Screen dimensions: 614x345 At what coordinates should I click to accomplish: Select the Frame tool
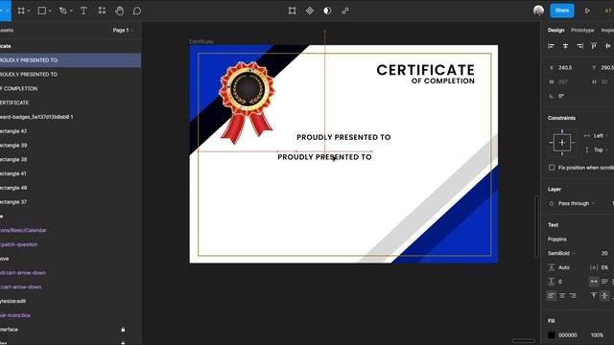21,11
